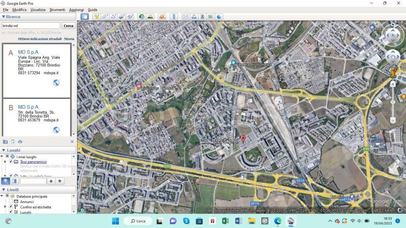Pick up the orange Street View pegman
Viewport: 406px width, 228px height.
pyautogui.click(x=393, y=72)
